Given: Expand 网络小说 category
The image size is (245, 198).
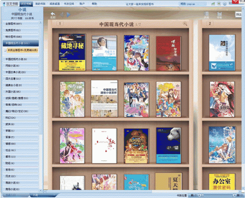Looking at the screenshot, I should [21, 66].
